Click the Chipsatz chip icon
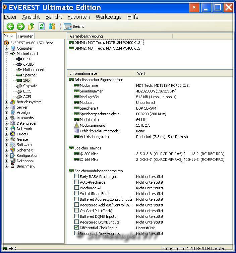Viewport: 236px width, 253px height. pos(19,86)
